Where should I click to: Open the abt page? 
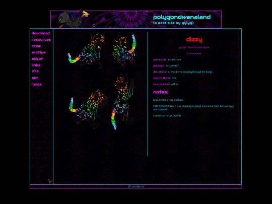click(x=35, y=78)
